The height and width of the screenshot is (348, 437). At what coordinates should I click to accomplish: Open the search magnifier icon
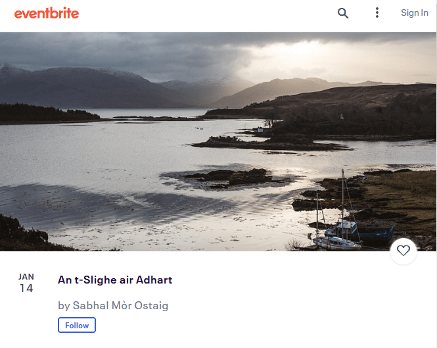pos(343,13)
